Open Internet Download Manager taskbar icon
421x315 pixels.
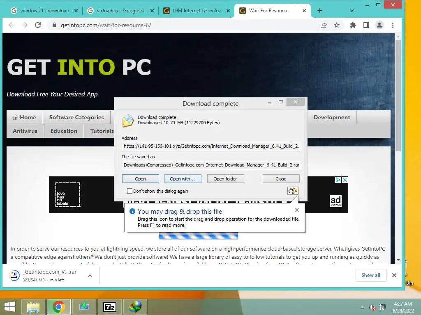pos(135,307)
